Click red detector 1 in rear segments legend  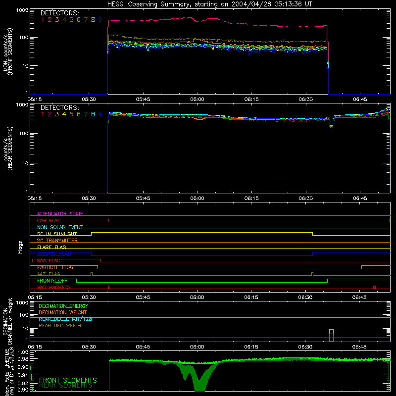tap(43, 114)
